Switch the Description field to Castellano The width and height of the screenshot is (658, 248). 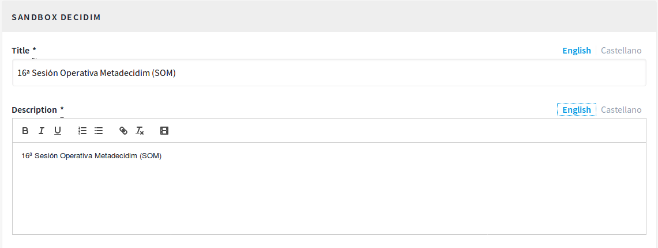click(621, 110)
